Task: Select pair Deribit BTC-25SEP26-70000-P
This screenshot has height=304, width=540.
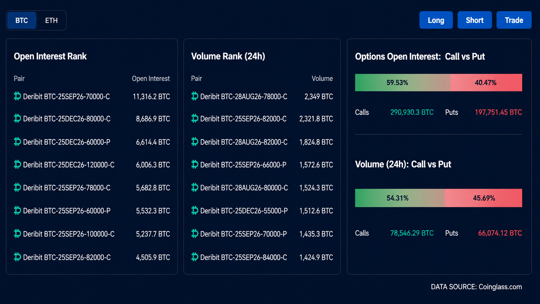Action: click(244, 234)
